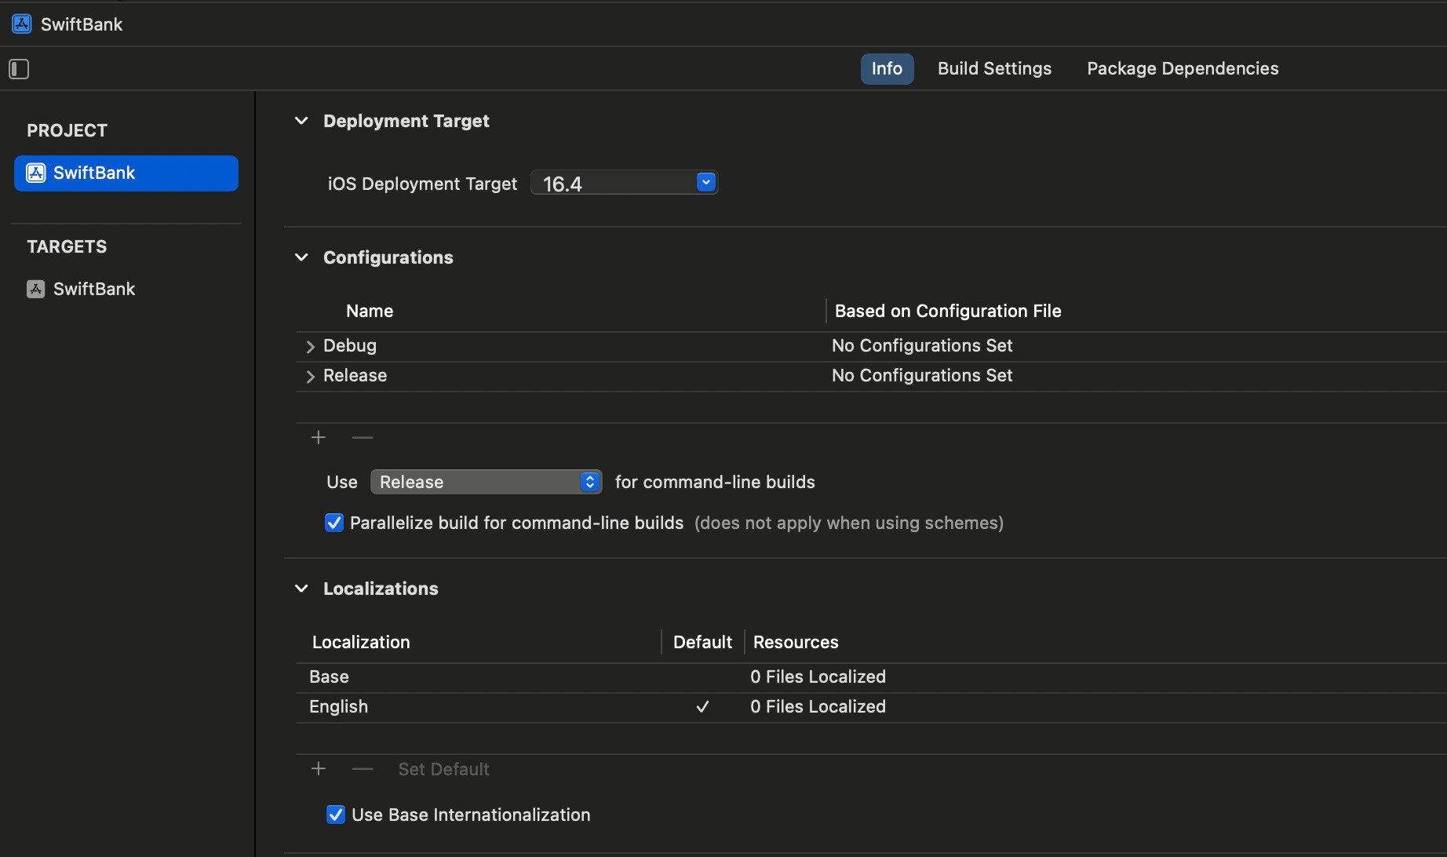
Task: Click '0 Files Localized' in English row
Action: 818,706
